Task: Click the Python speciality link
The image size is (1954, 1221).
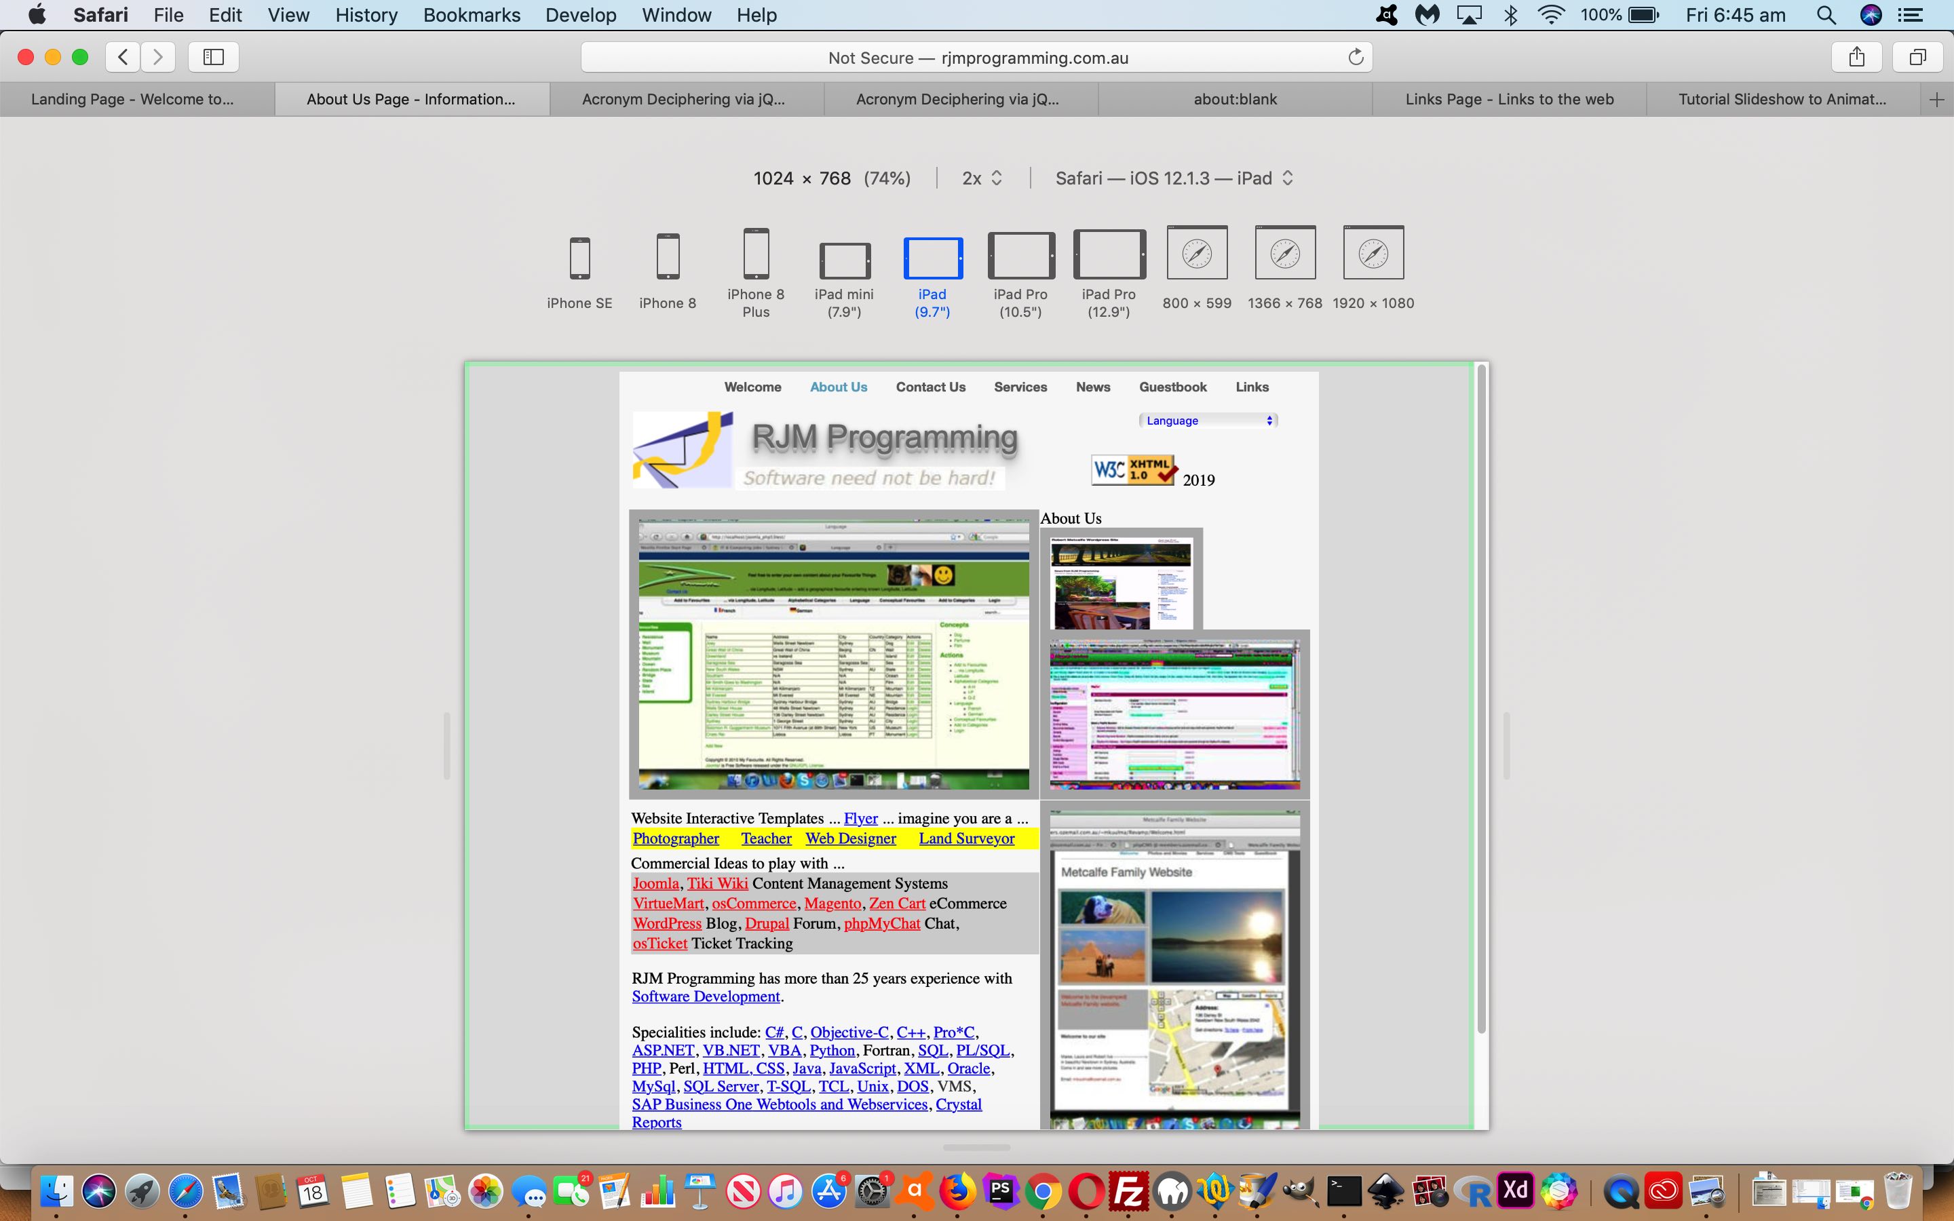Action: coord(832,1050)
